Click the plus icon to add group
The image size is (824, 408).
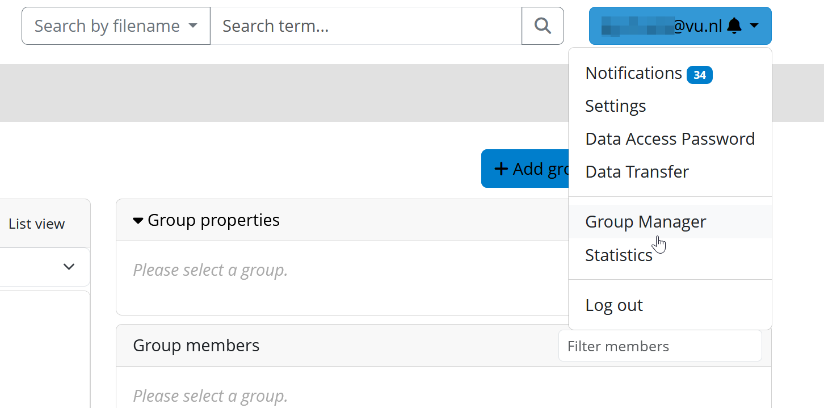click(x=501, y=169)
